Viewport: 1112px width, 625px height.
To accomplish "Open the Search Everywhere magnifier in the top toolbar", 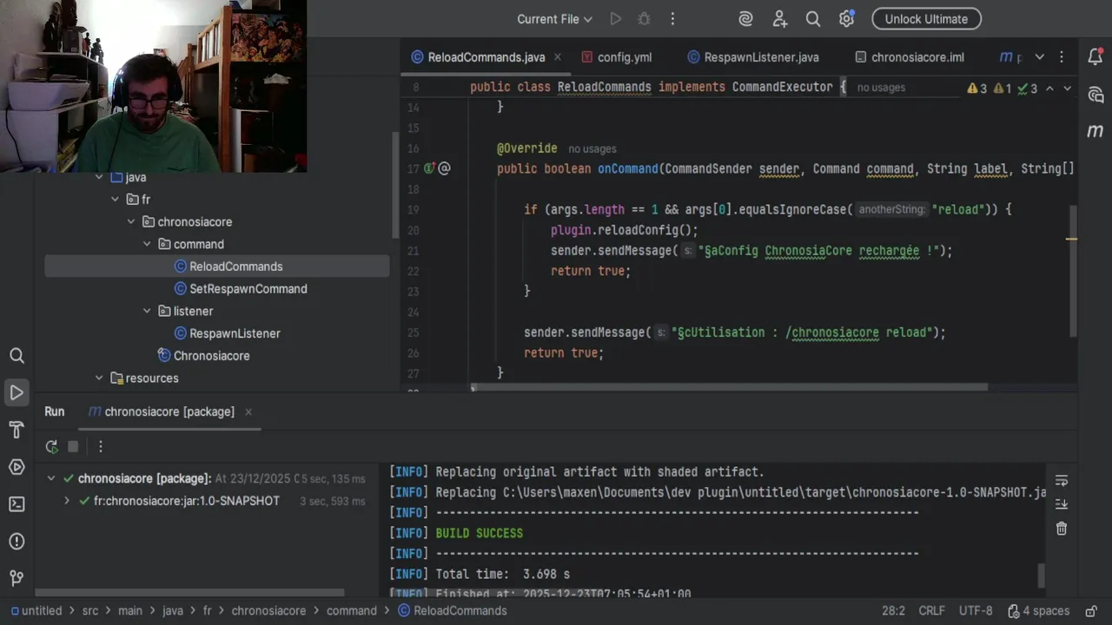I will point(813,19).
